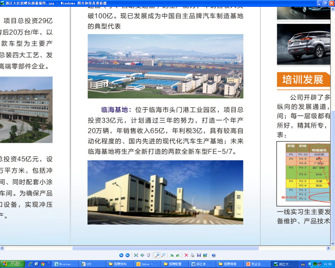335x268 pixels.
Task: Open the 开始 Start menu
Action: 12,264
